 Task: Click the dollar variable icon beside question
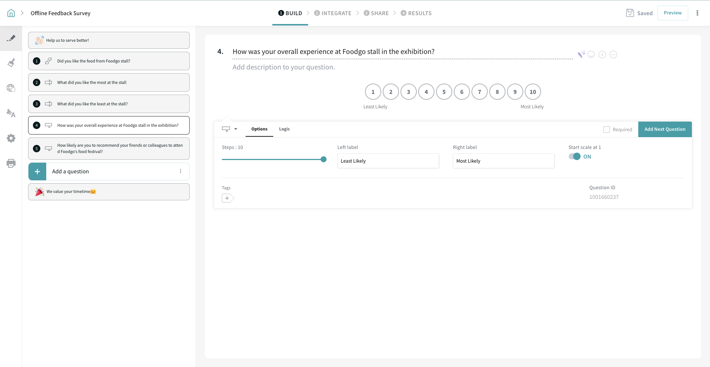pyautogui.click(x=602, y=55)
